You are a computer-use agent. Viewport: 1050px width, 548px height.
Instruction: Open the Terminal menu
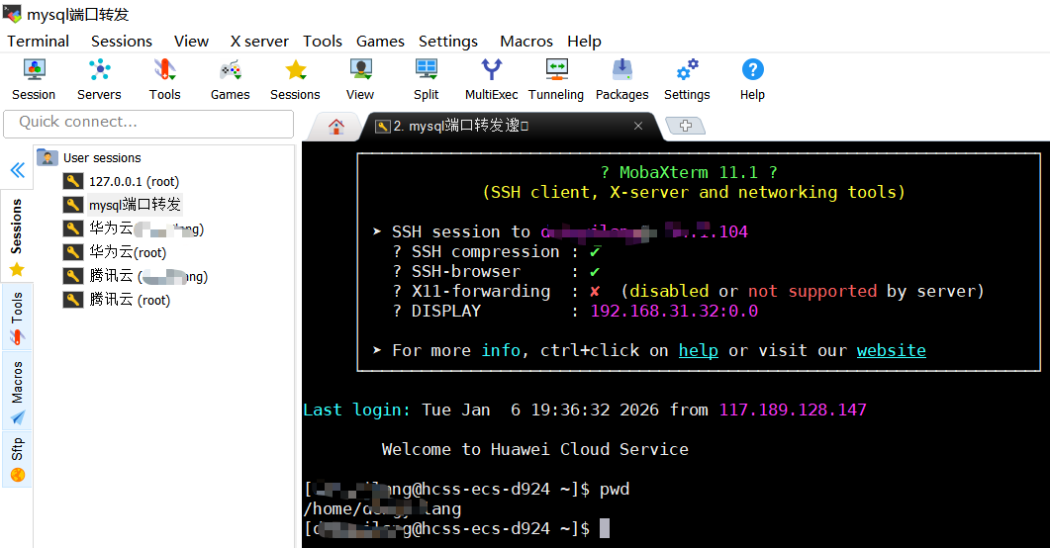tap(39, 42)
